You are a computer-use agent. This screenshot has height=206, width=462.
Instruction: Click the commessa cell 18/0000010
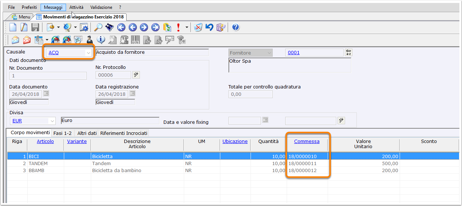(307, 156)
